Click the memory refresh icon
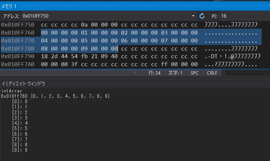 click(x=202, y=16)
